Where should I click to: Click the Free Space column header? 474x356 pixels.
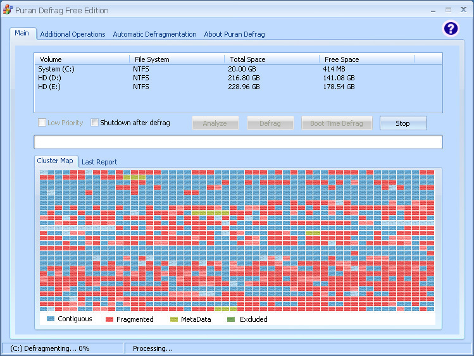366,59
